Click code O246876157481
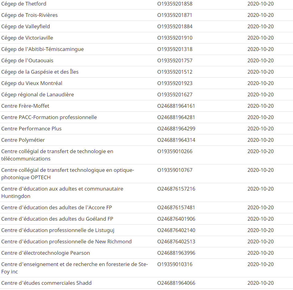The image size is (293, 290). pos(176,208)
